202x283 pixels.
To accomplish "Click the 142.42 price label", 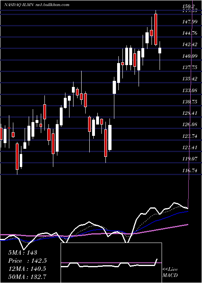I will coord(189,44).
